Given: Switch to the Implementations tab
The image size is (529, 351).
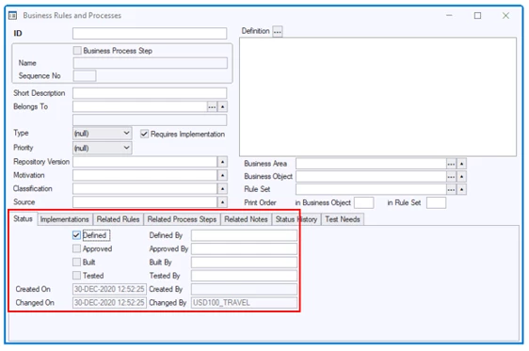Looking at the screenshot, I should [x=64, y=219].
